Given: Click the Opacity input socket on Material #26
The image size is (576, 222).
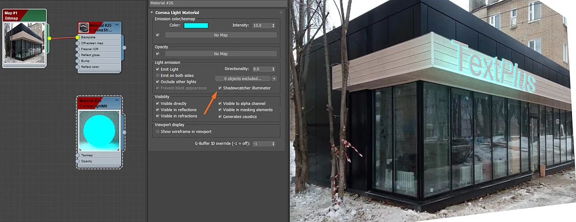Looking at the screenshot, I should (x=78, y=161).
